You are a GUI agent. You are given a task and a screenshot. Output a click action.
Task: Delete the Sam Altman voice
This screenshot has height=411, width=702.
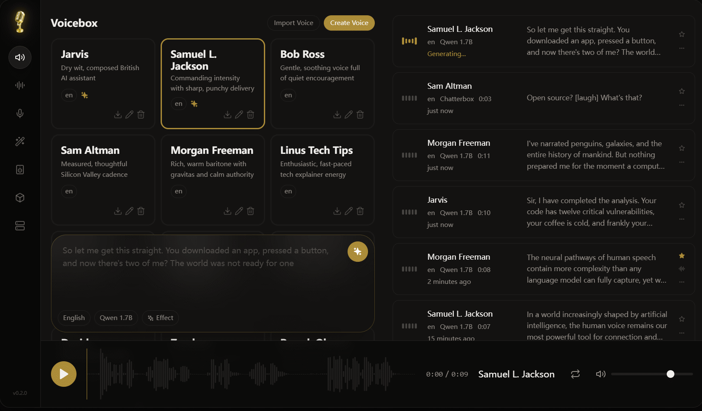[x=141, y=211]
